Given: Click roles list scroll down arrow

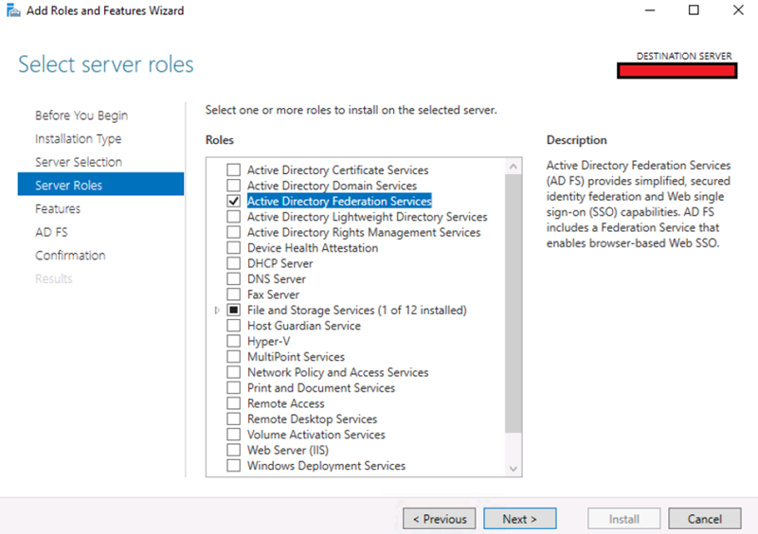Looking at the screenshot, I should (514, 469).
